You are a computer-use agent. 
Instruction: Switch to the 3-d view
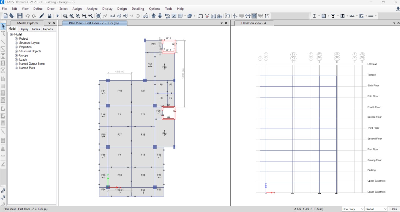coord(112,16)
